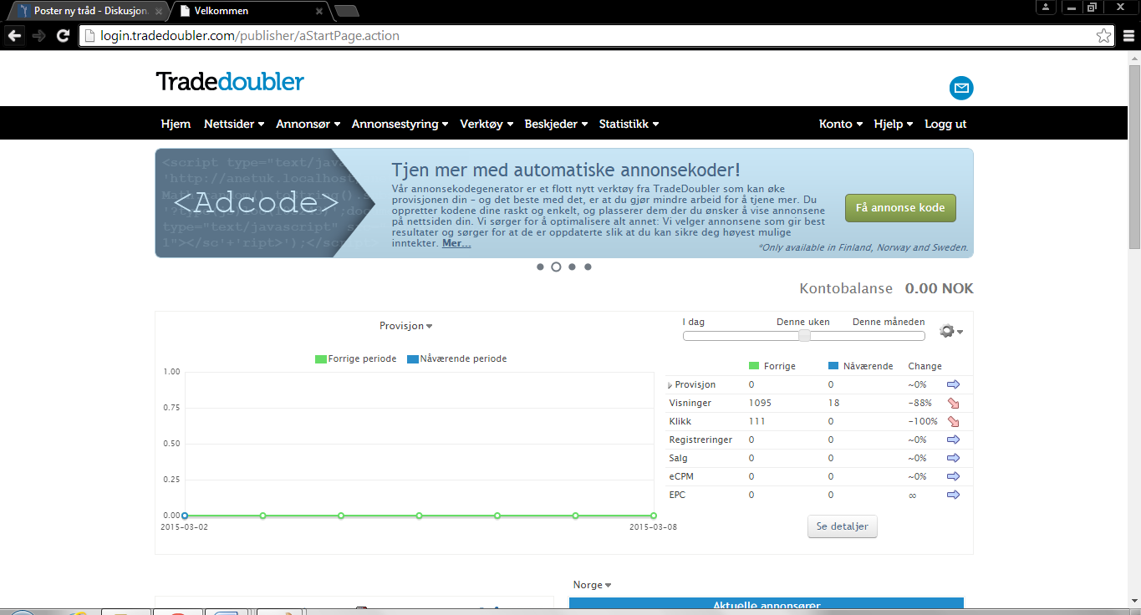Image resolution: width=1141 pixels, height=615 pixels.
Task: Click the blue arrow in Salg row
Action: (953, 458)
